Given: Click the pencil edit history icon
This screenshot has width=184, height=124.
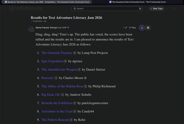Looking at the screenshot, I should (x=126, y=28).
